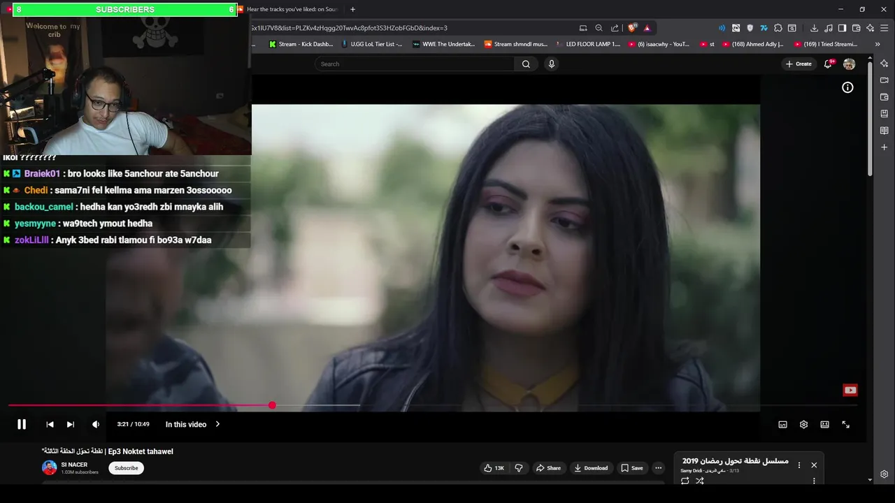895x503 pixels.
Task: Enter full screen mode
Action: 845,424
